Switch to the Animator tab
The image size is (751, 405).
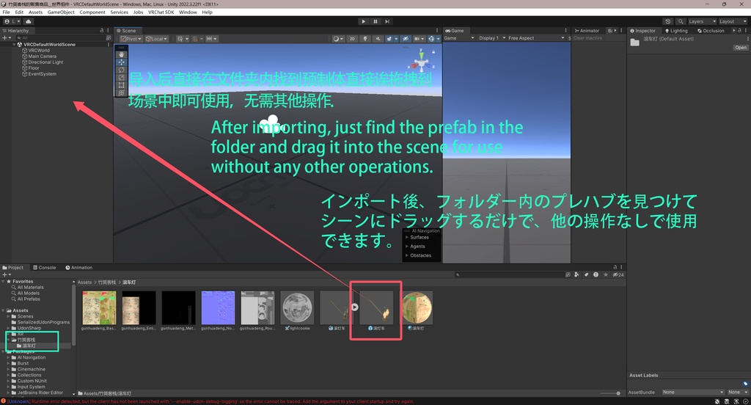click(587, 31)
